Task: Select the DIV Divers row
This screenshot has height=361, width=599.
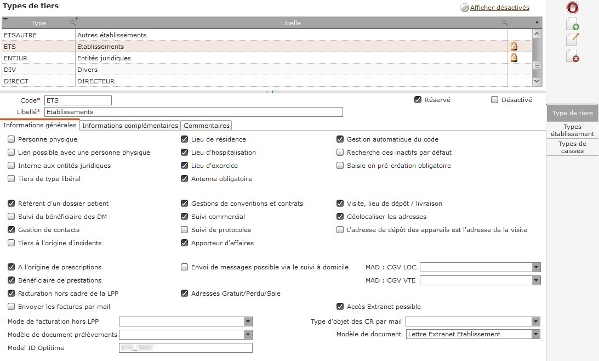Action: (x=267, y=70)
